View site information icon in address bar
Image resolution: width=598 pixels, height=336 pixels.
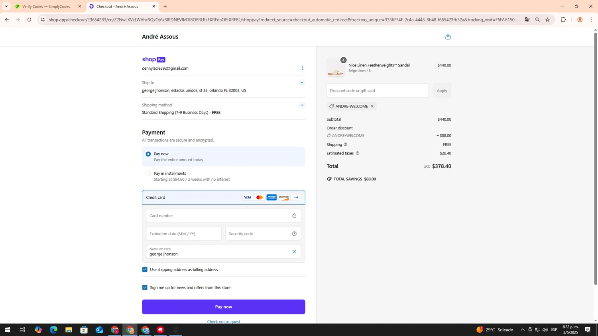(43, 20)
